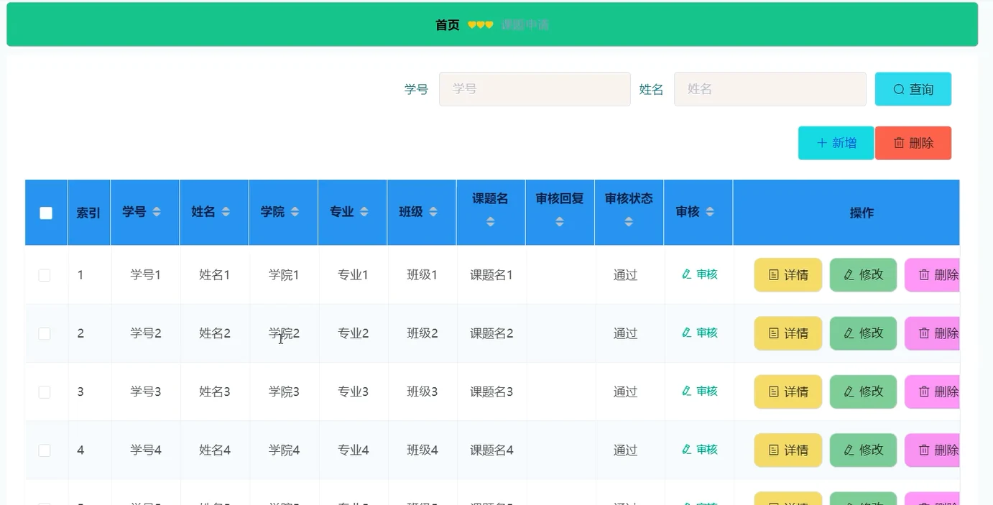Viewport: 993px width, 505px height.
Task: Open 详情 for row 学号1
Action: 788,275
